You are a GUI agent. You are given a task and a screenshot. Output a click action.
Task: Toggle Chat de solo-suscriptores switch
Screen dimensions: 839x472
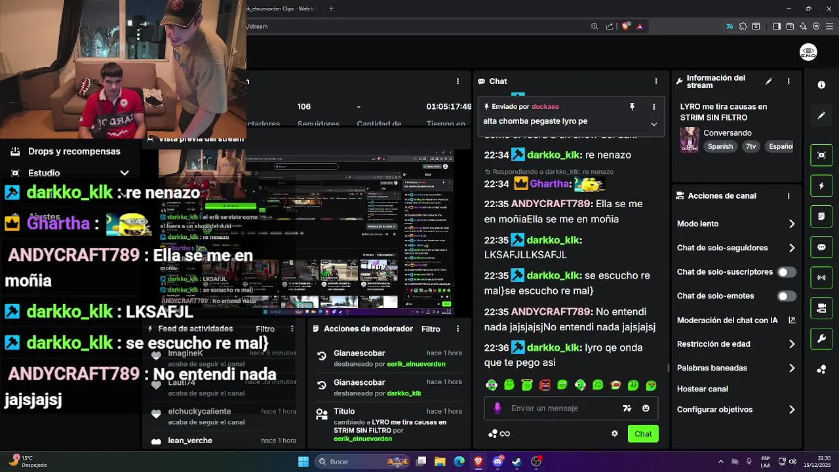(x=787, y=272)
